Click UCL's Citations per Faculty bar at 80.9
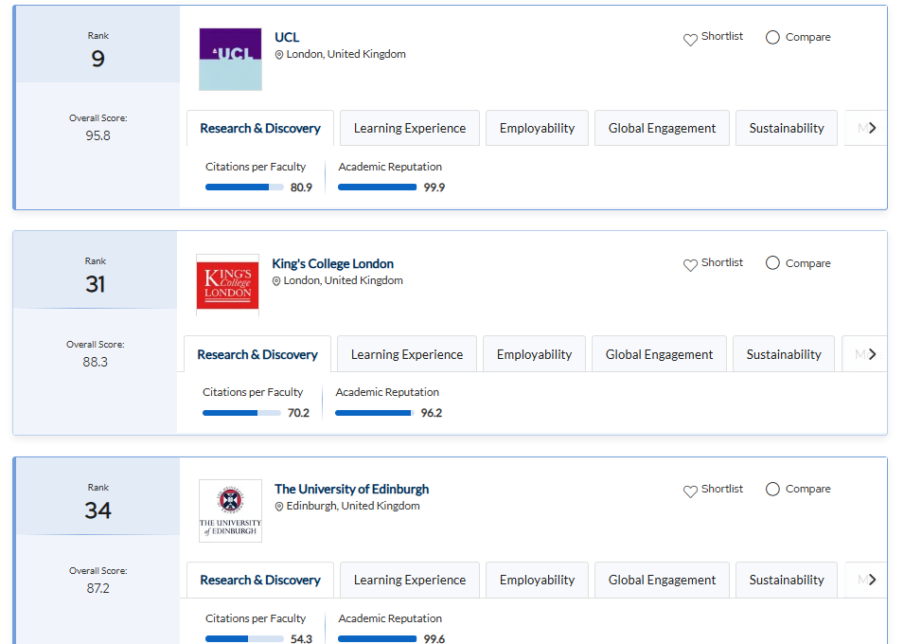The image size is (904, 644). coord(244,187)
